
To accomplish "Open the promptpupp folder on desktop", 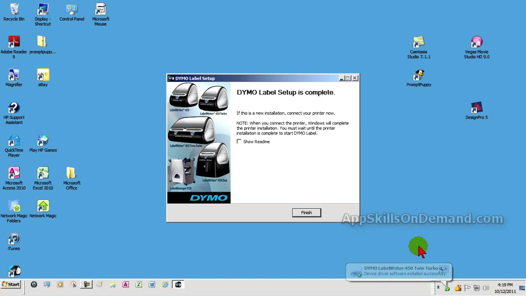I will 43,45.
